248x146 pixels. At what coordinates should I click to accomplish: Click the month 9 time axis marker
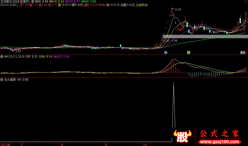[106, 145]
